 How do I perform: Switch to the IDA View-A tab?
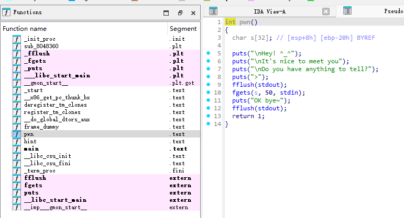coord(270,11)
